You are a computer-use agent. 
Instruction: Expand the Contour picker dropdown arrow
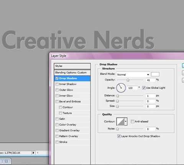click(126, 121)
